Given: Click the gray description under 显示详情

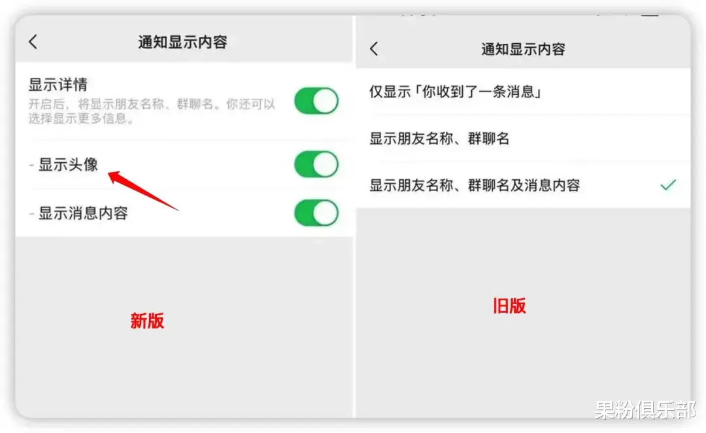Looking at the screenshot, I should coord(152,111).
